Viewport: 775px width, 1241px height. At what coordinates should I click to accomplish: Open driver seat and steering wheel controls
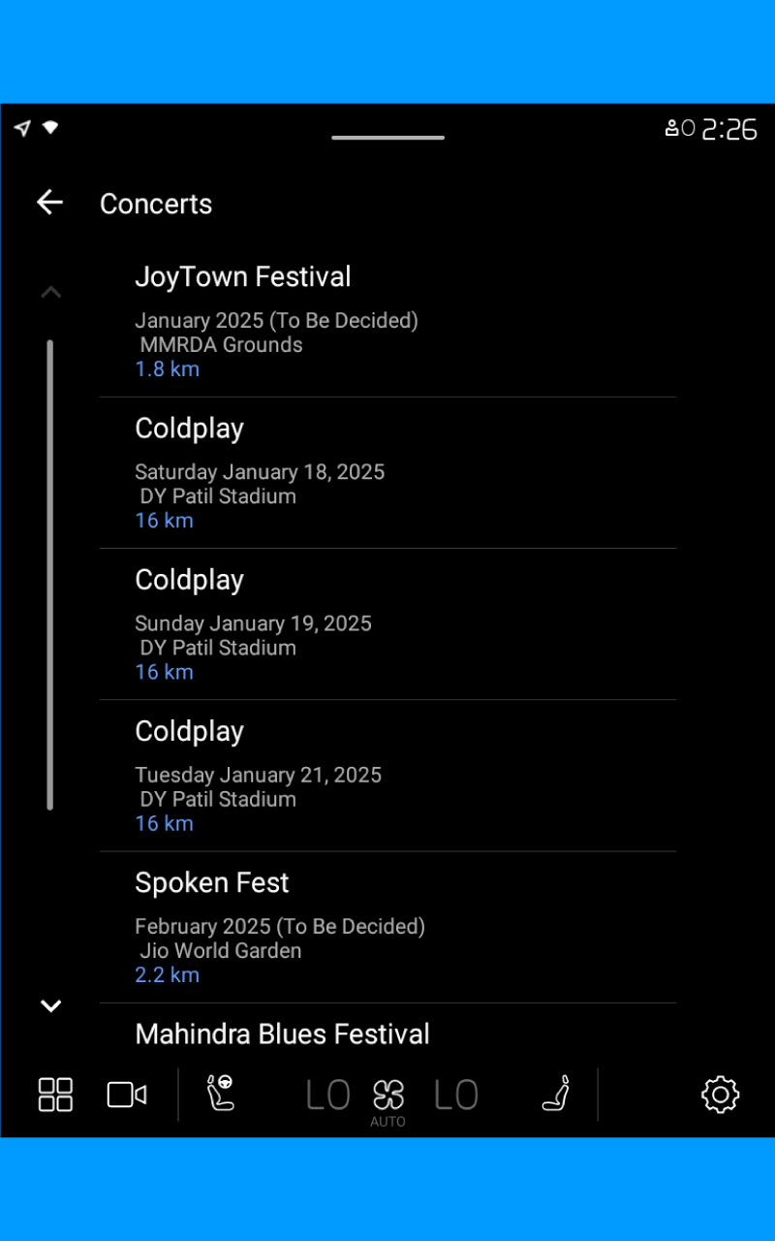click(x=221, y=1094)
